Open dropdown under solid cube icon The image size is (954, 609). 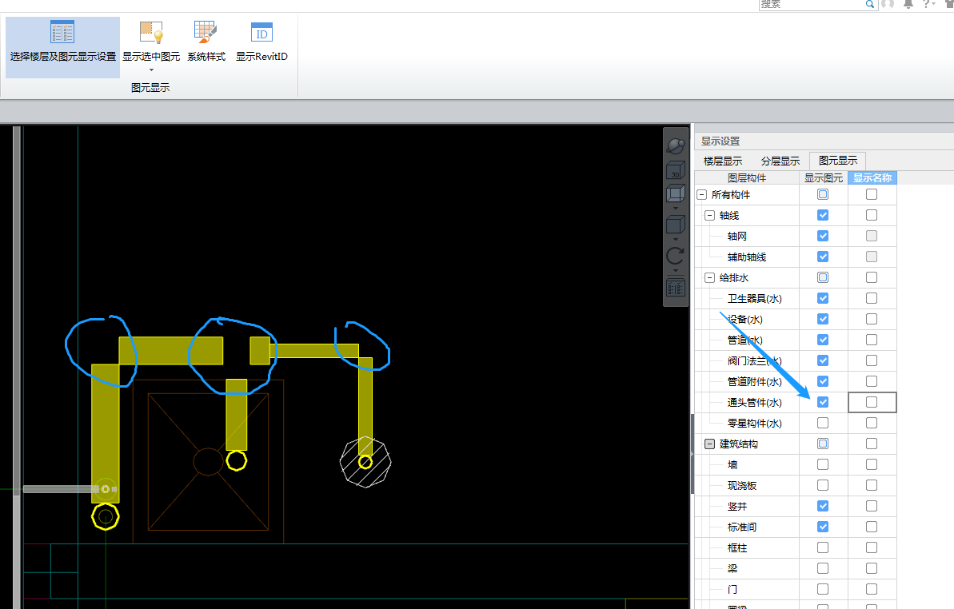(x=676, y=240)
